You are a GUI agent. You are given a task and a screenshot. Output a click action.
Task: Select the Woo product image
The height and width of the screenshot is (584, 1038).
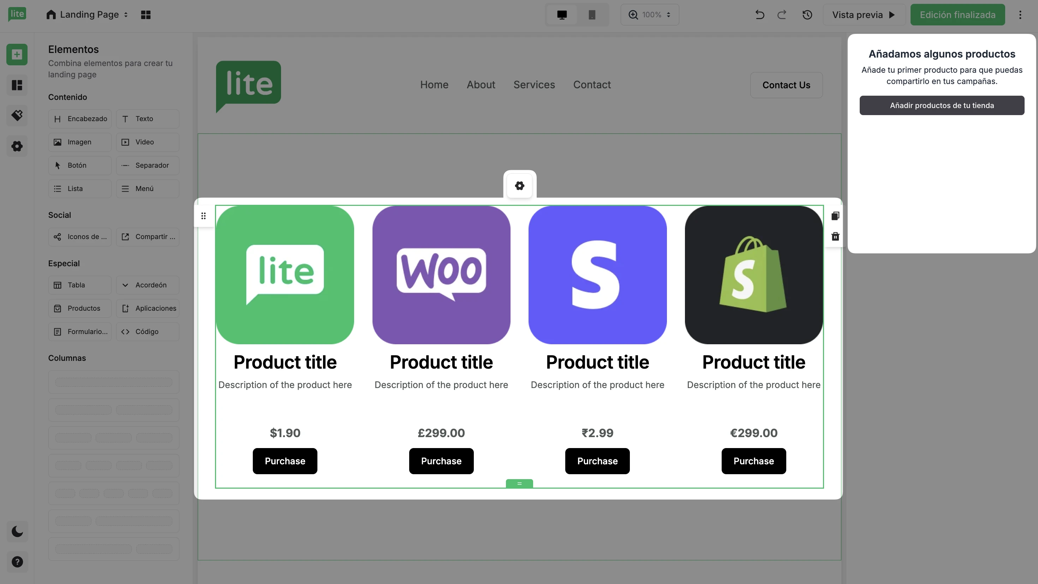coord(441,275)
